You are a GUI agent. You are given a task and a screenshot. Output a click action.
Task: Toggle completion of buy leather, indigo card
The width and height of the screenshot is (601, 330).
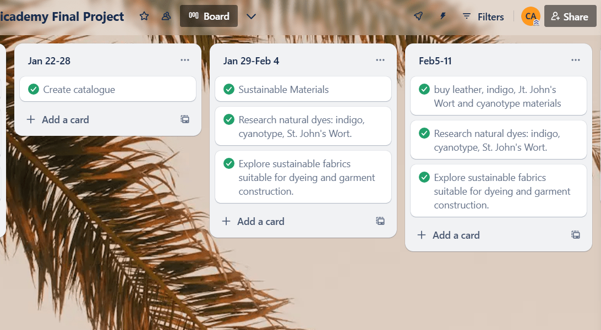[x=424, y=89]
